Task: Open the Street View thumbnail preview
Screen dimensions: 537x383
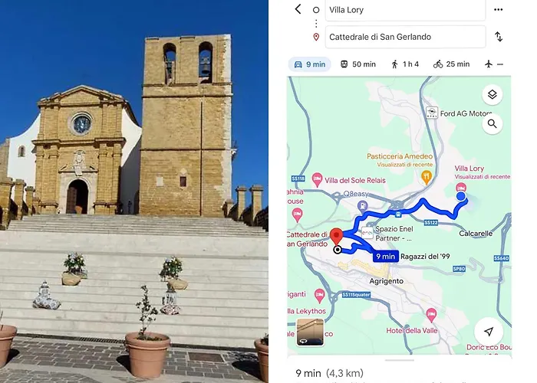Action: [310, 332]
